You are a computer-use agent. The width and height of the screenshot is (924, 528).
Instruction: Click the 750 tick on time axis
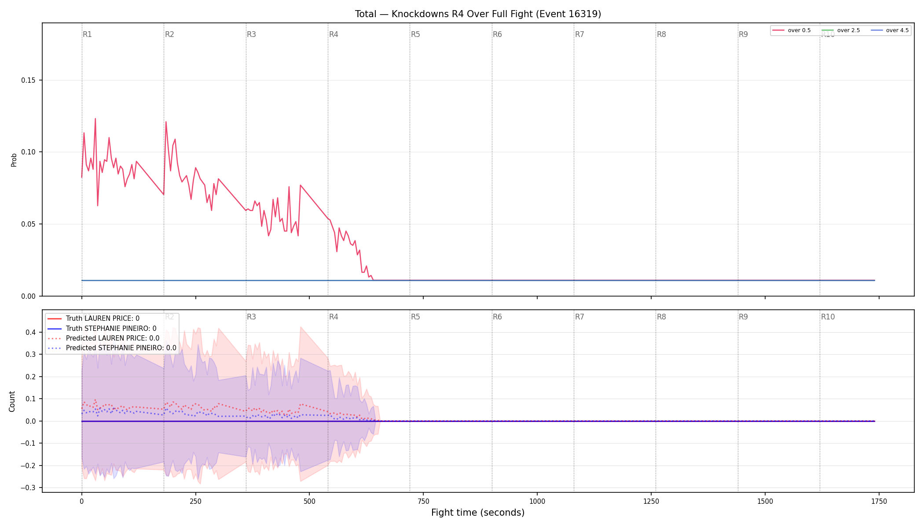click(x=423, y=501)
